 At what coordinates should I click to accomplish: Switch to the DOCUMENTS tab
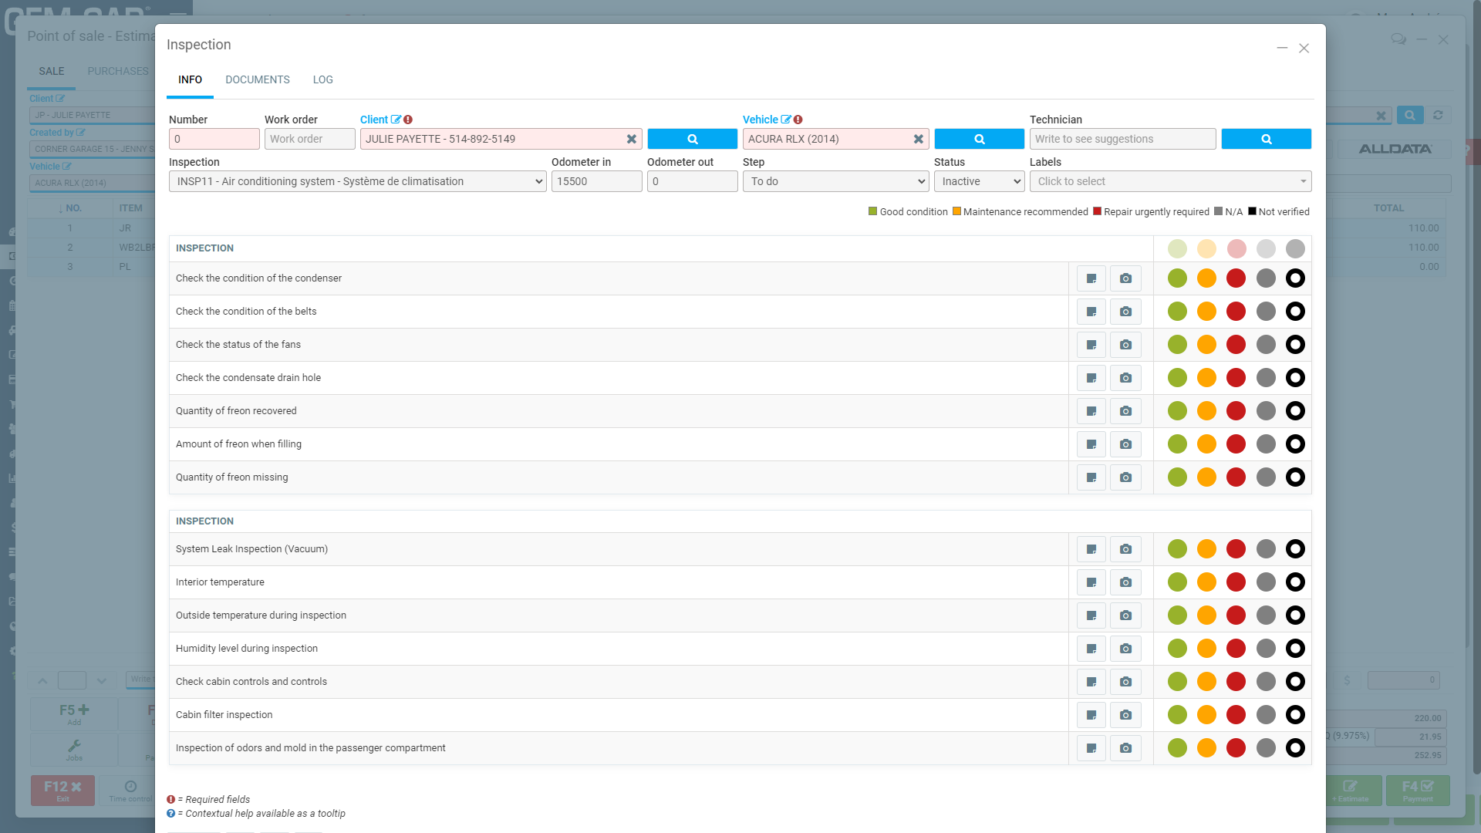258,80
